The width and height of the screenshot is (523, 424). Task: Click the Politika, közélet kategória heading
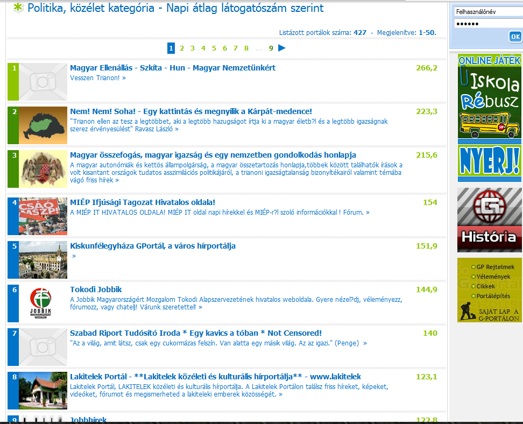click(175, 8)
